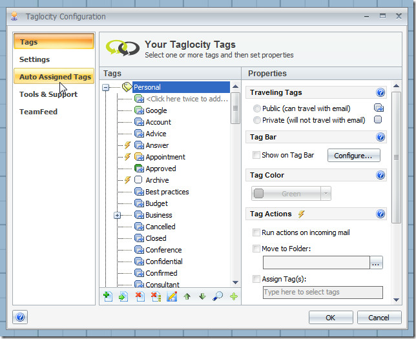Click the Tag Actions lightning bolt icon
The height and width of the screenshot is (339, 416).
[301, 214]
